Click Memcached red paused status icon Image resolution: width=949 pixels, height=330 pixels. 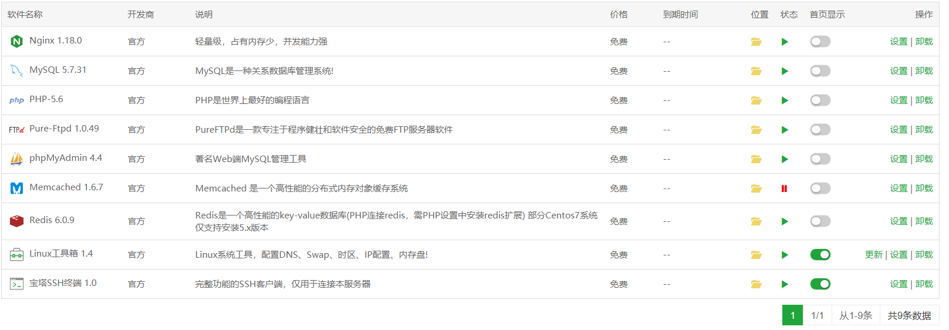click(x=784, y=188)
